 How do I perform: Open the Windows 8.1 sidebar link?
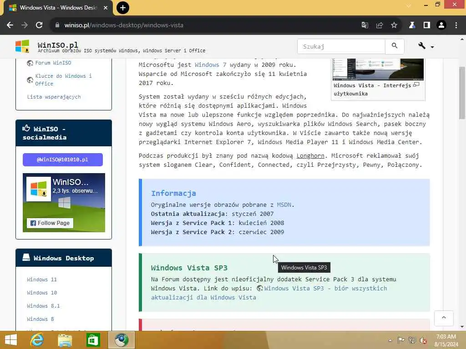coord(43,306)
